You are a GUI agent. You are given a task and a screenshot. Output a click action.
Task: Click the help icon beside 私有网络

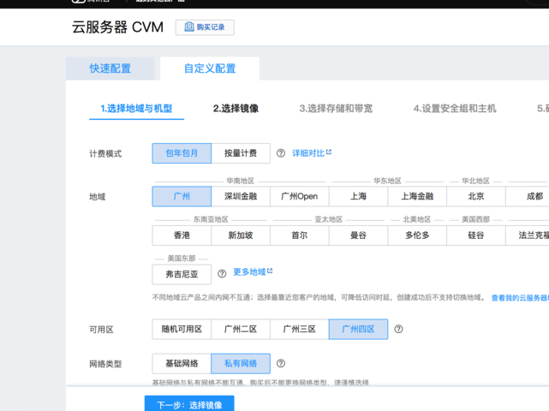281,363
